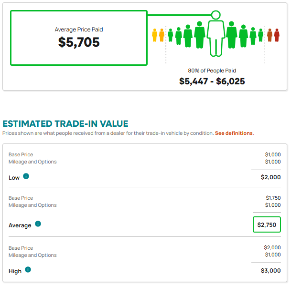
Task: Click the large outlined center person figure
Action: click(x=216, y=38)
